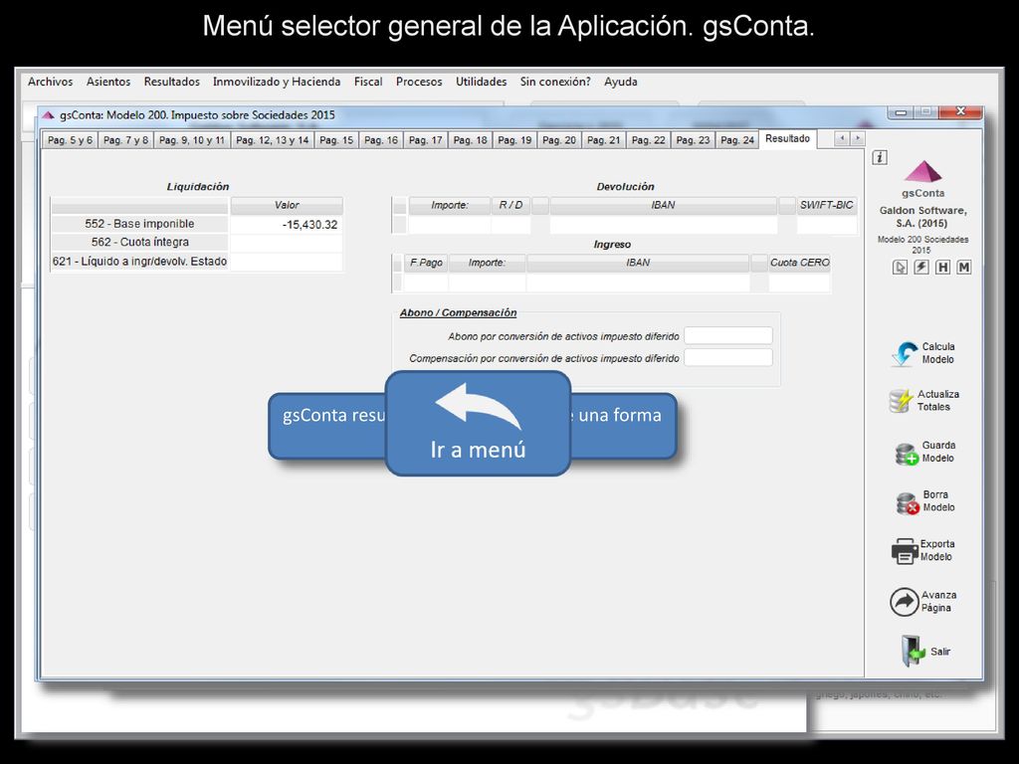Click the lightning bolt icon button
The image size is (1019, 764).
pos(920,267)
